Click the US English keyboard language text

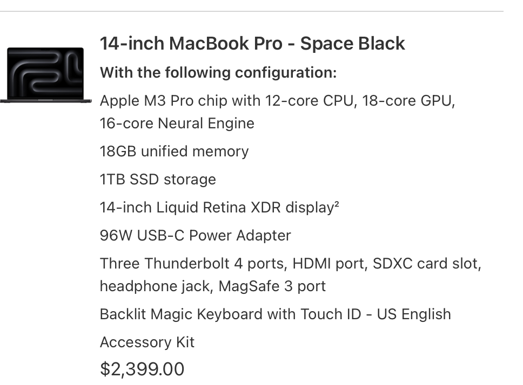click(414, 314)
